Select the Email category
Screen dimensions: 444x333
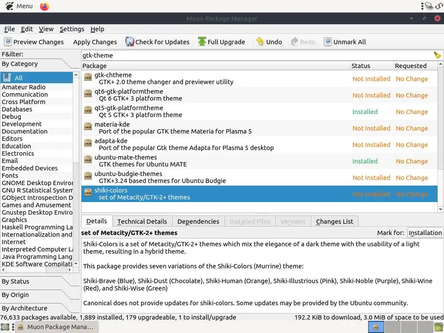pos(36,161)
